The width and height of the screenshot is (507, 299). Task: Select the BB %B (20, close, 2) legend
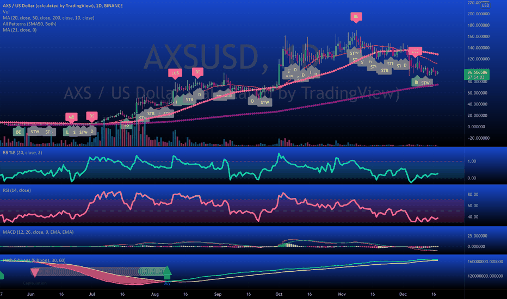(22, 153)
